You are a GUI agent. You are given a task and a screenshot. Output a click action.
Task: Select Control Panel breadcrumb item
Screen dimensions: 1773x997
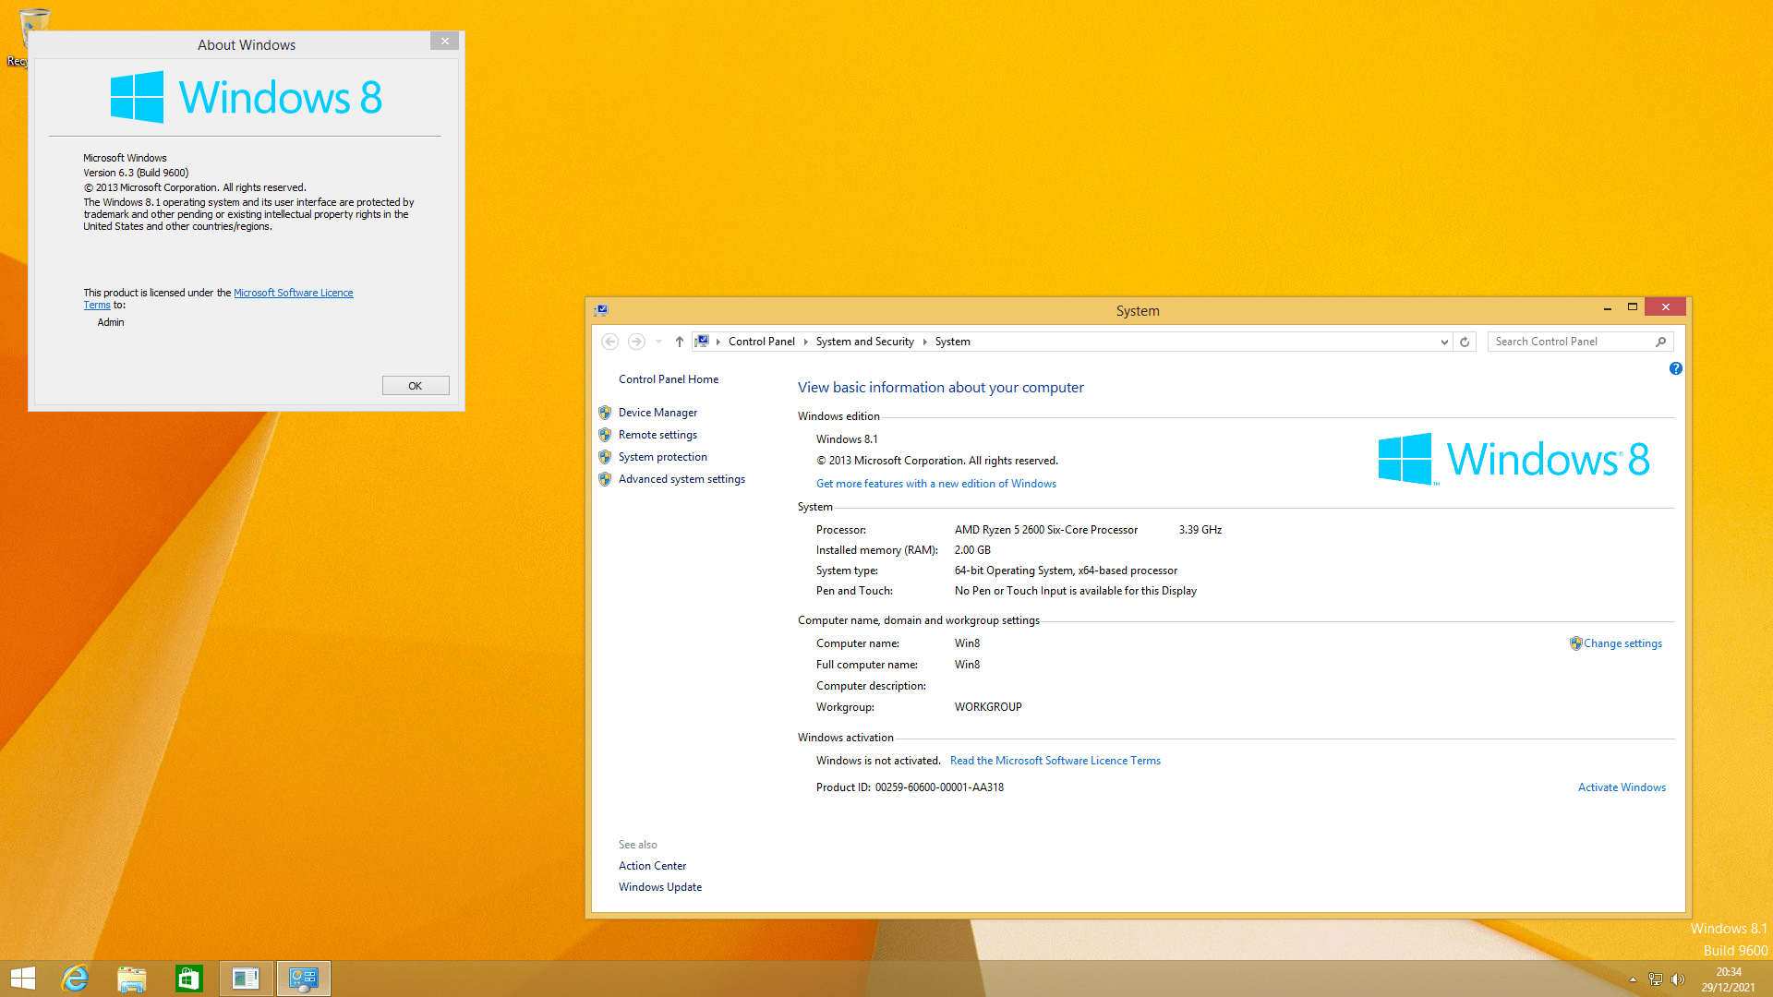761,342
